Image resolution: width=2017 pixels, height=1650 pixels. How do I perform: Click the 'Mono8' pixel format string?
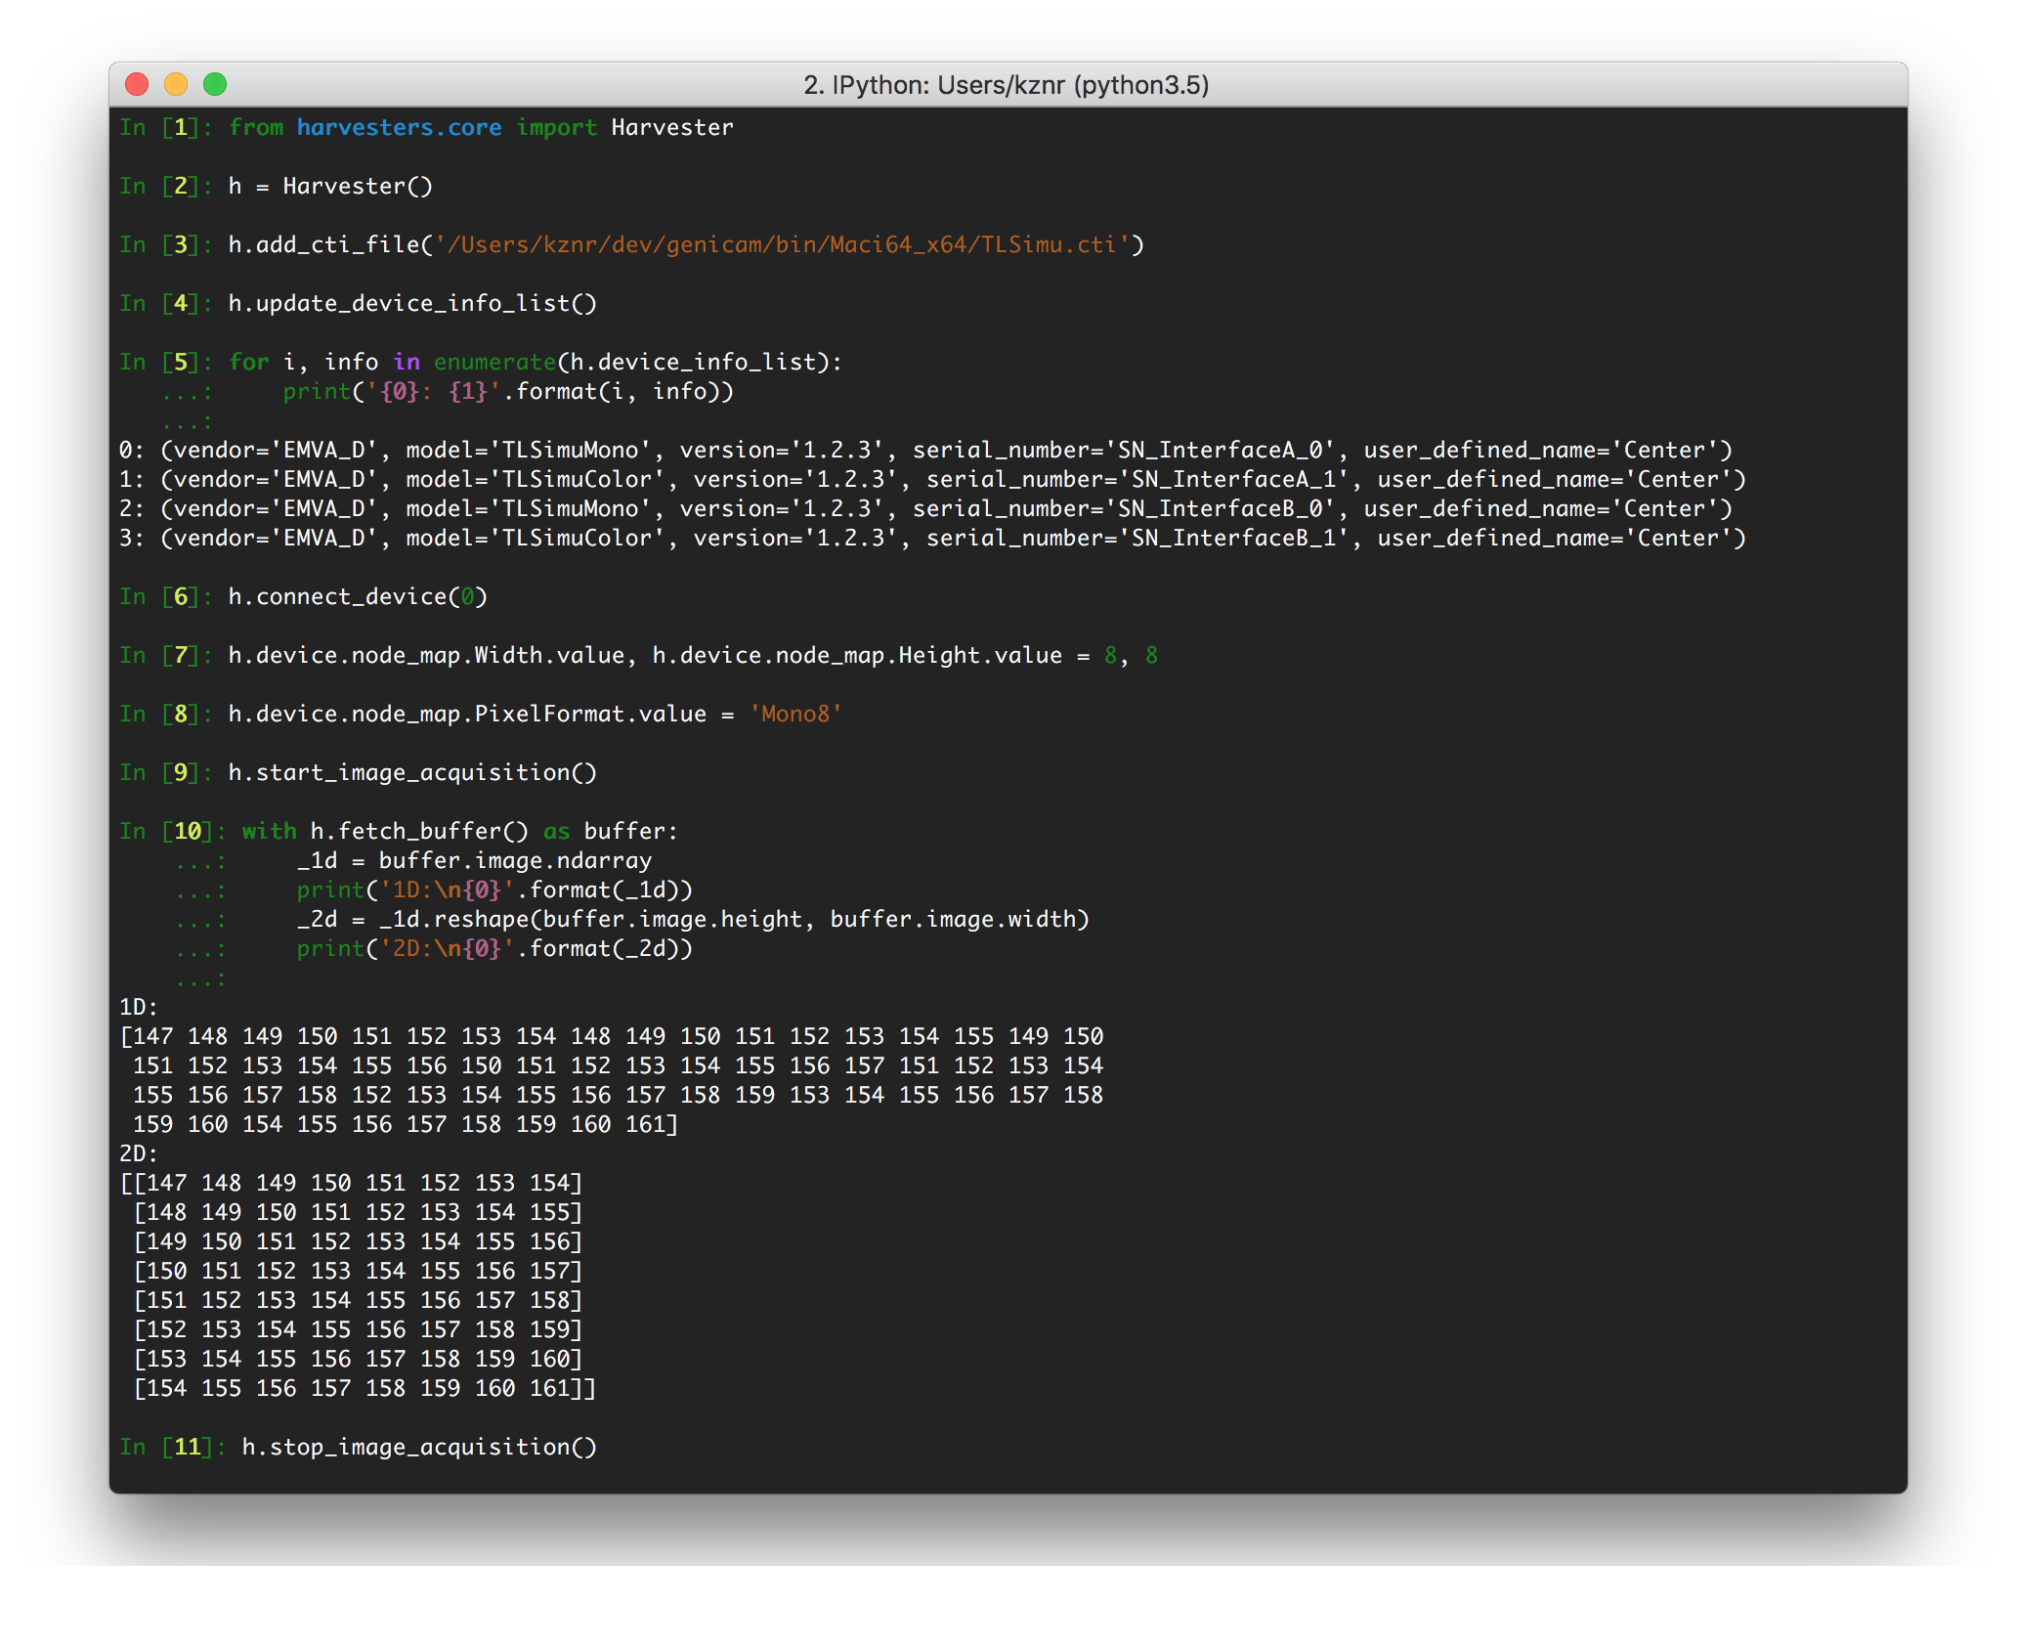click(x=795, y=715)
